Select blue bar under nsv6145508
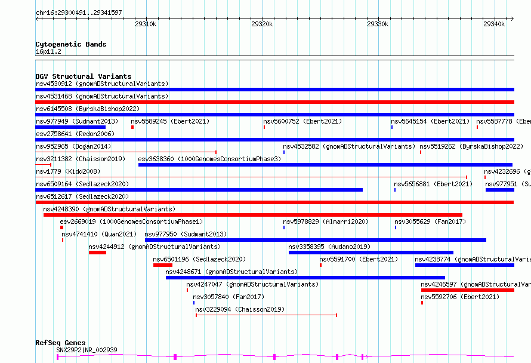This screenshot has height=363, width=531. point(274,115)
